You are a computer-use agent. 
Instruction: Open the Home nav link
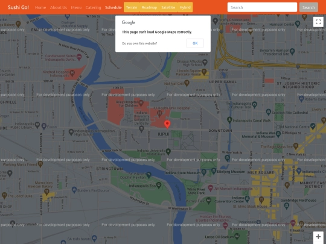point(40,7)
